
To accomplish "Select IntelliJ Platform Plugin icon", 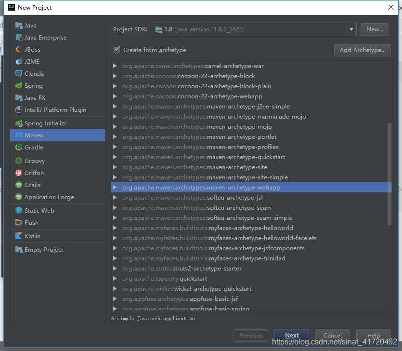I will [x=19, y=109].
